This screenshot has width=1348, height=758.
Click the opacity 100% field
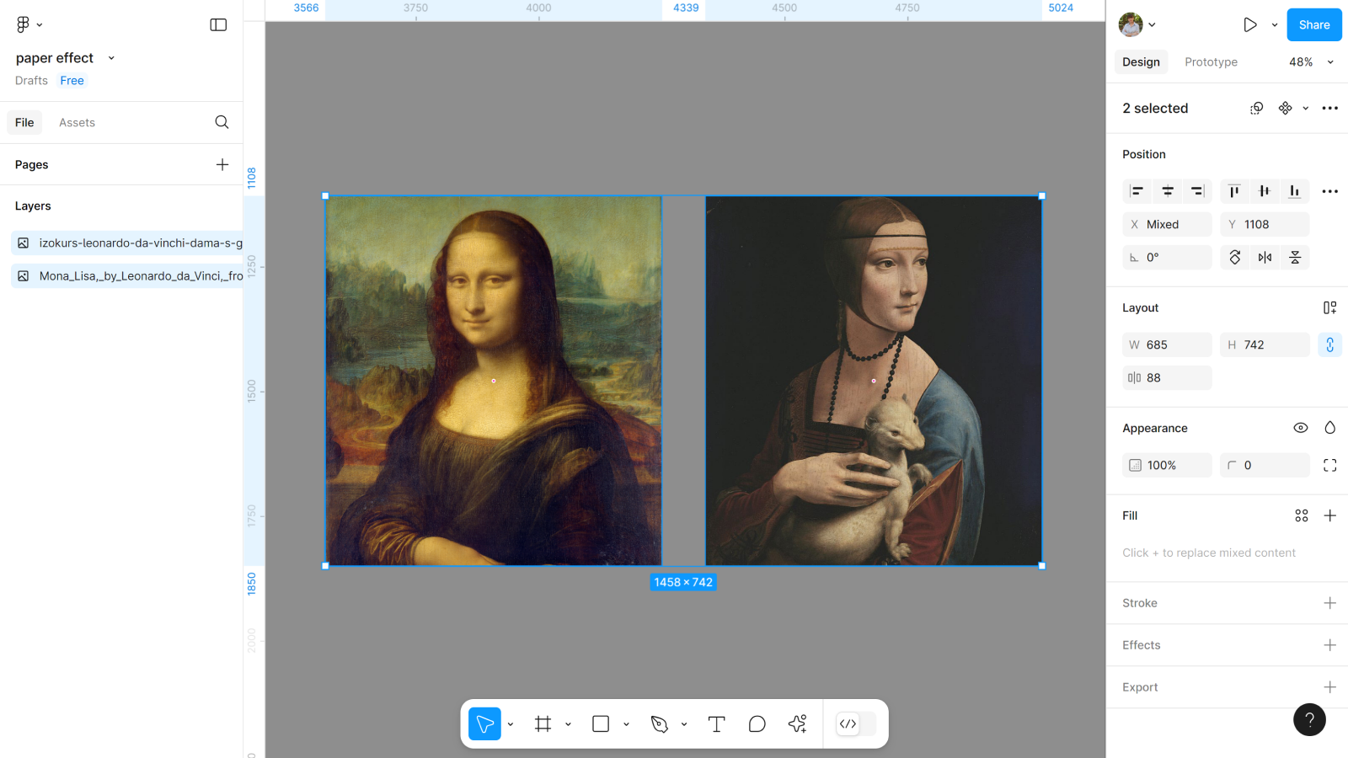(1167, 465)
